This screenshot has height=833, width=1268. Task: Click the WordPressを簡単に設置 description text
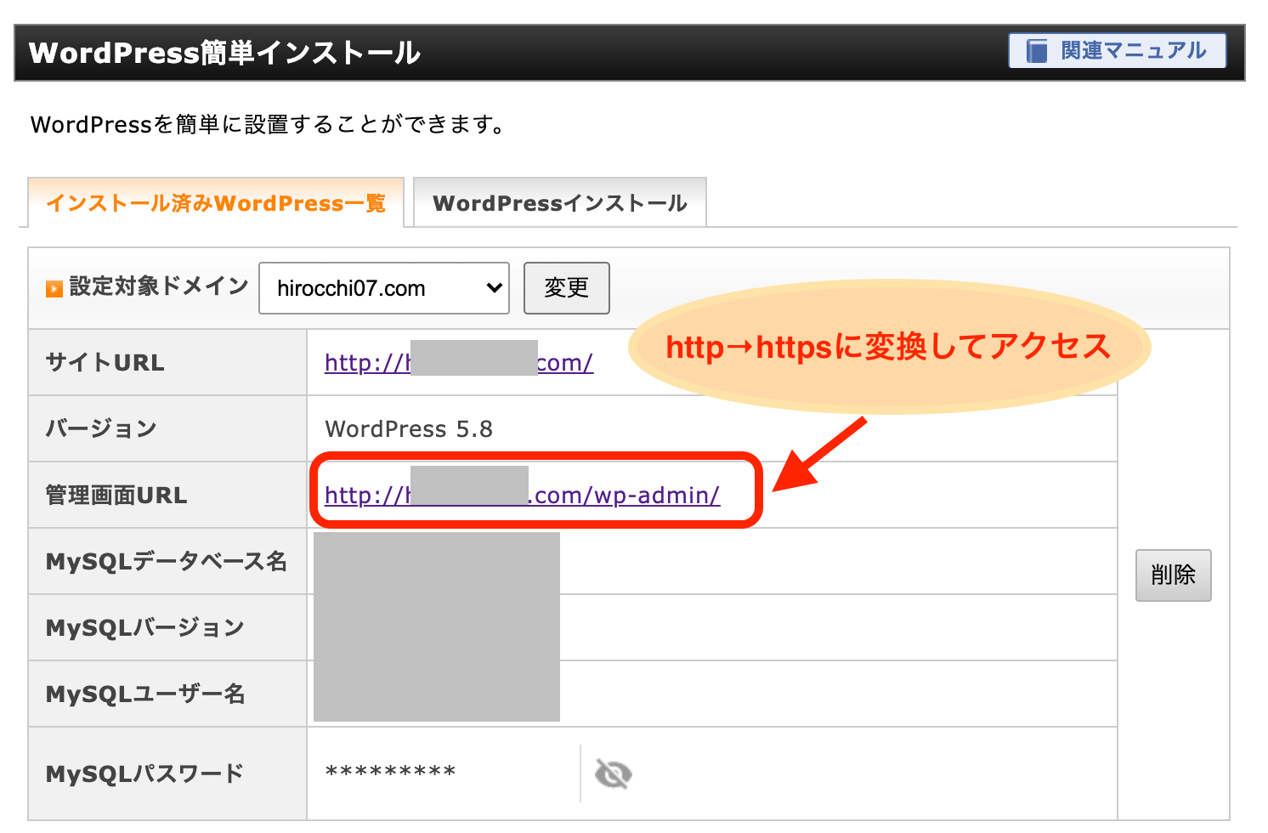click(x=269, y=125)
